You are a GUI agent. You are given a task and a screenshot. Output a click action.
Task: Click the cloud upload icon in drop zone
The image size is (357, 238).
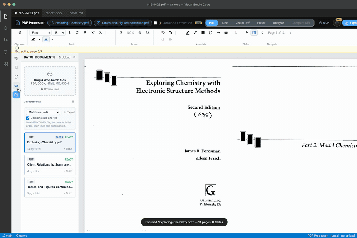pos(50,74)
